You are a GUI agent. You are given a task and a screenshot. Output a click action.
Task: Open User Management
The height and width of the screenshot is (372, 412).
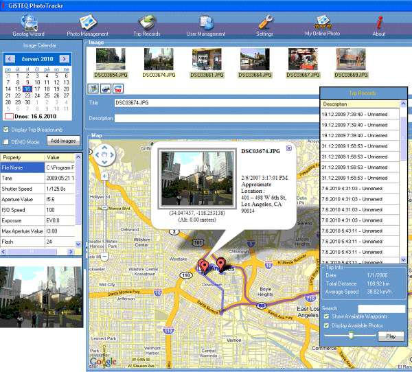(x=205, y=24)
